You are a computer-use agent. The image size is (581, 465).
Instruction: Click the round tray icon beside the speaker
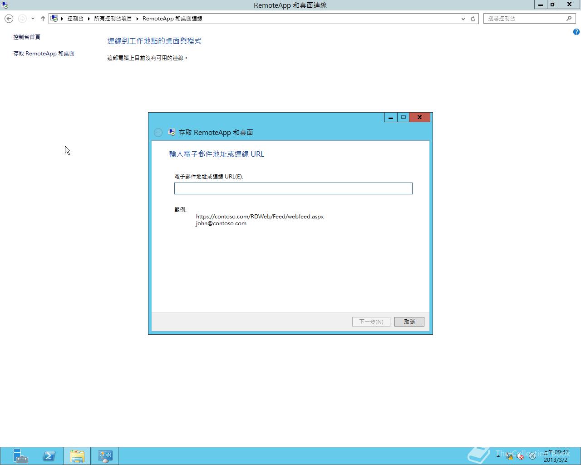[x=532, y=456]
